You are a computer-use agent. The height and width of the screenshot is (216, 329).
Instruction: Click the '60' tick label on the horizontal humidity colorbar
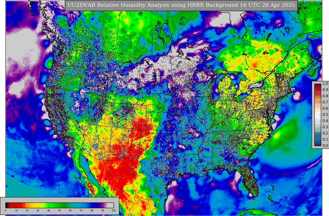[70, 211]
